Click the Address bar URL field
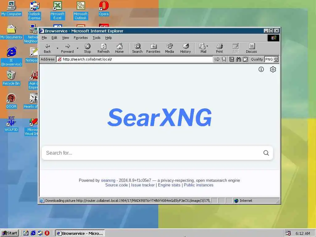Screen dimensions: 316x237 pos(134,59)
